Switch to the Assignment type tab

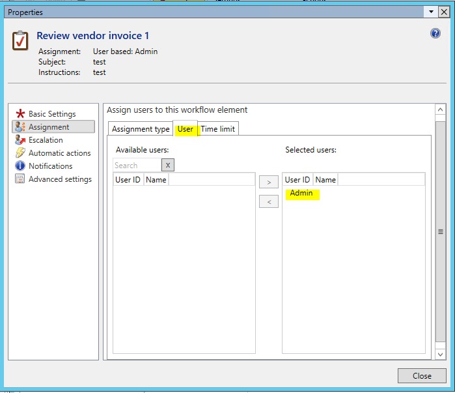pyautogui.click(x=141, y=129)
